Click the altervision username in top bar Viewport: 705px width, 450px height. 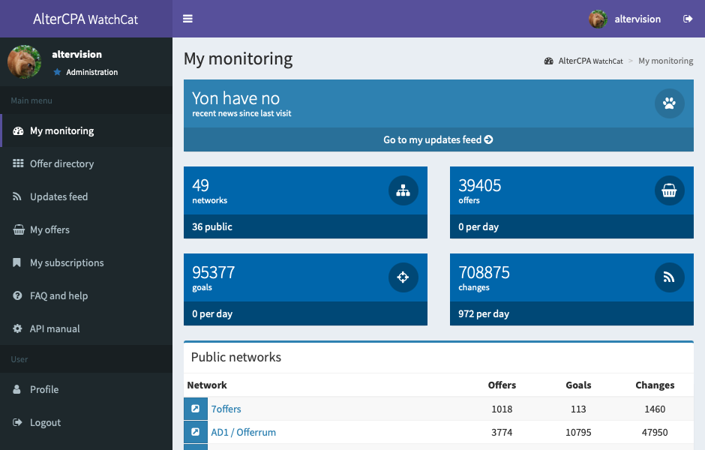click(637, 19)
